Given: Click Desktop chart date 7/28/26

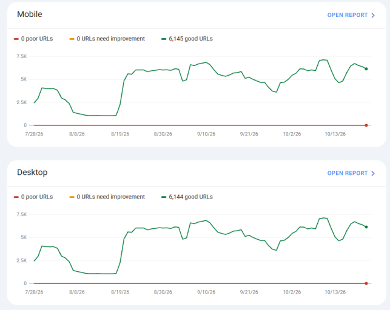Looking at the screenshot, I should click(34, 292).
